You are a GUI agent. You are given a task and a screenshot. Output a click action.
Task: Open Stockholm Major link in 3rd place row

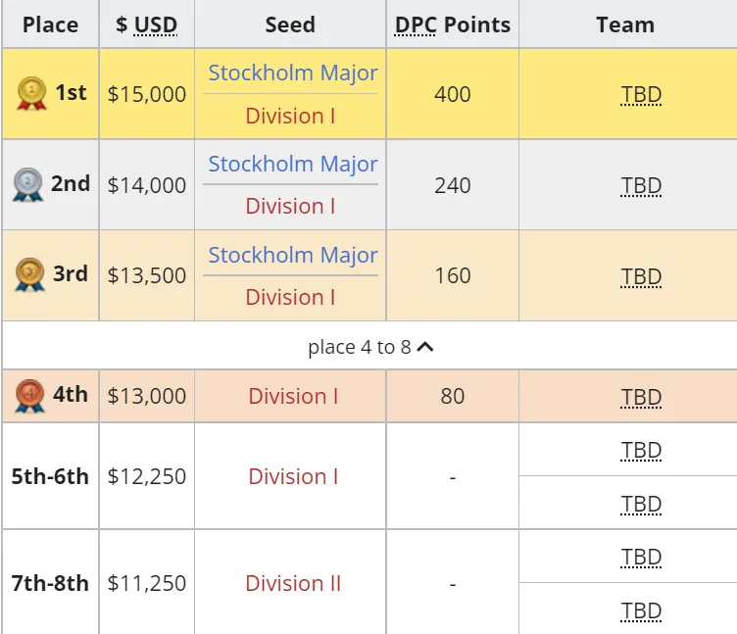point(293,255)
